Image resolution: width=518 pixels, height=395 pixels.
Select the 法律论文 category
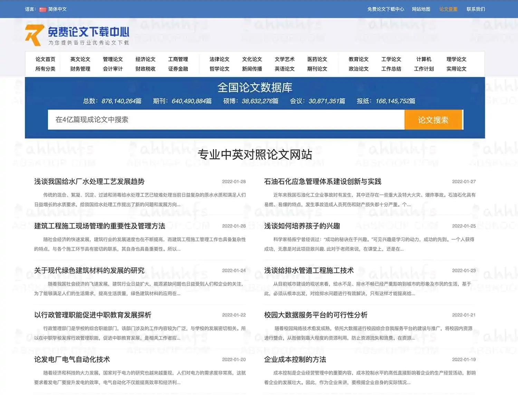coord(220,59)
